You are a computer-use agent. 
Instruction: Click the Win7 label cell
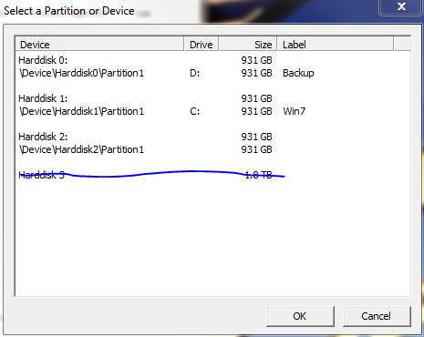295,111
